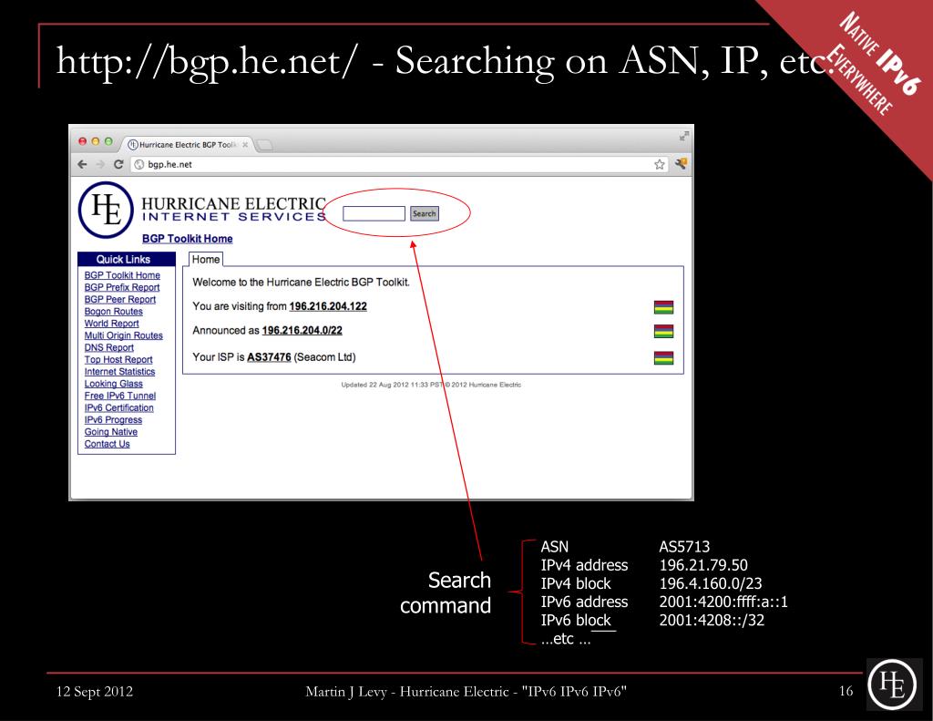933x721 pixels.
Task: Close the Hurricane Electric BGP Toolkit tab
Action: coord(245,145)
